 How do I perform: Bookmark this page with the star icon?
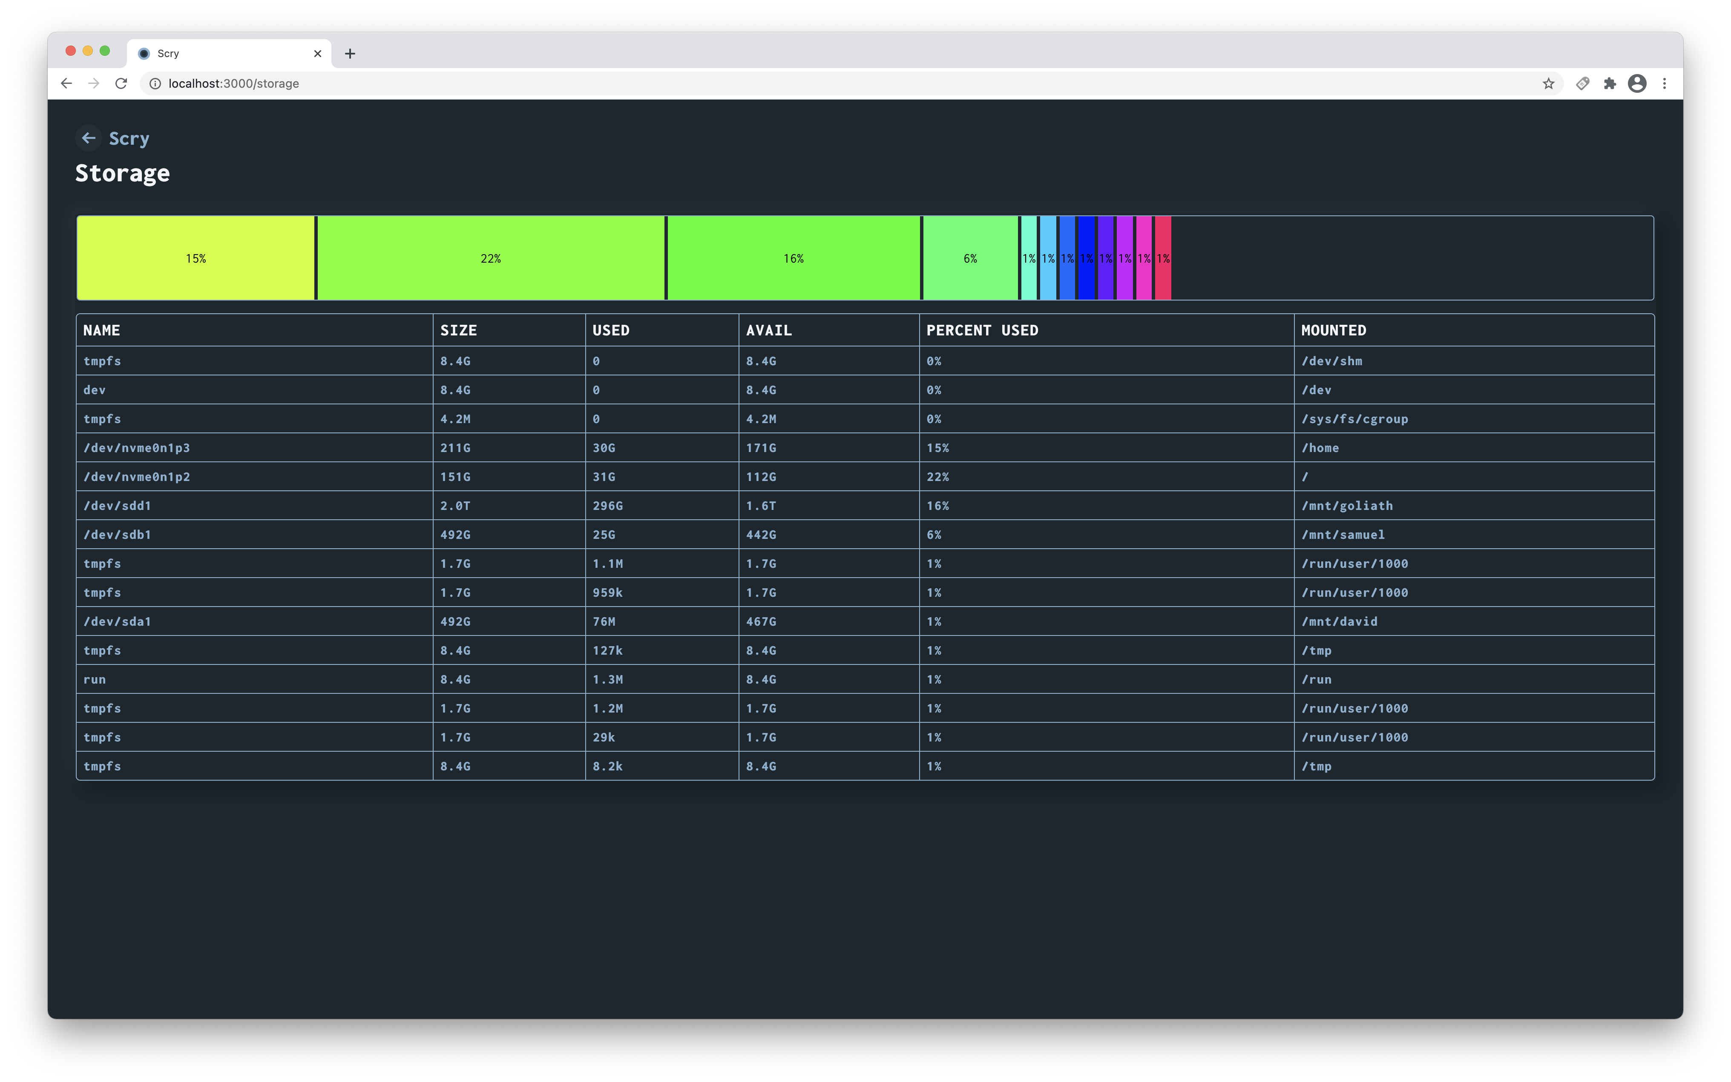coord(1548,84)
